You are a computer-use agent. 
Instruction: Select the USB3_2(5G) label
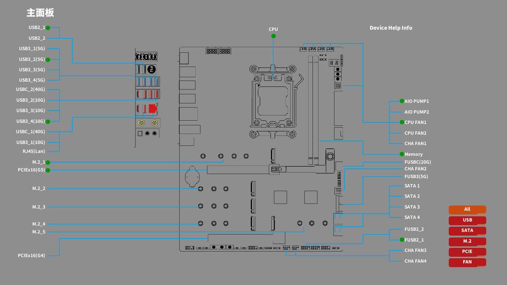[32, 60]
